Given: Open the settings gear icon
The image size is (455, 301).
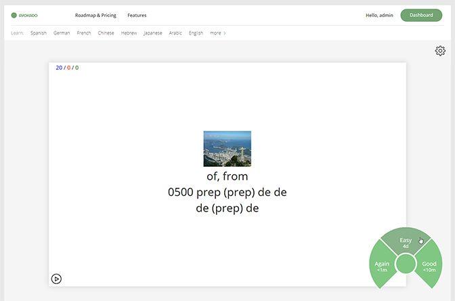Looking at the screenshot, I should (x=440, y=51).
